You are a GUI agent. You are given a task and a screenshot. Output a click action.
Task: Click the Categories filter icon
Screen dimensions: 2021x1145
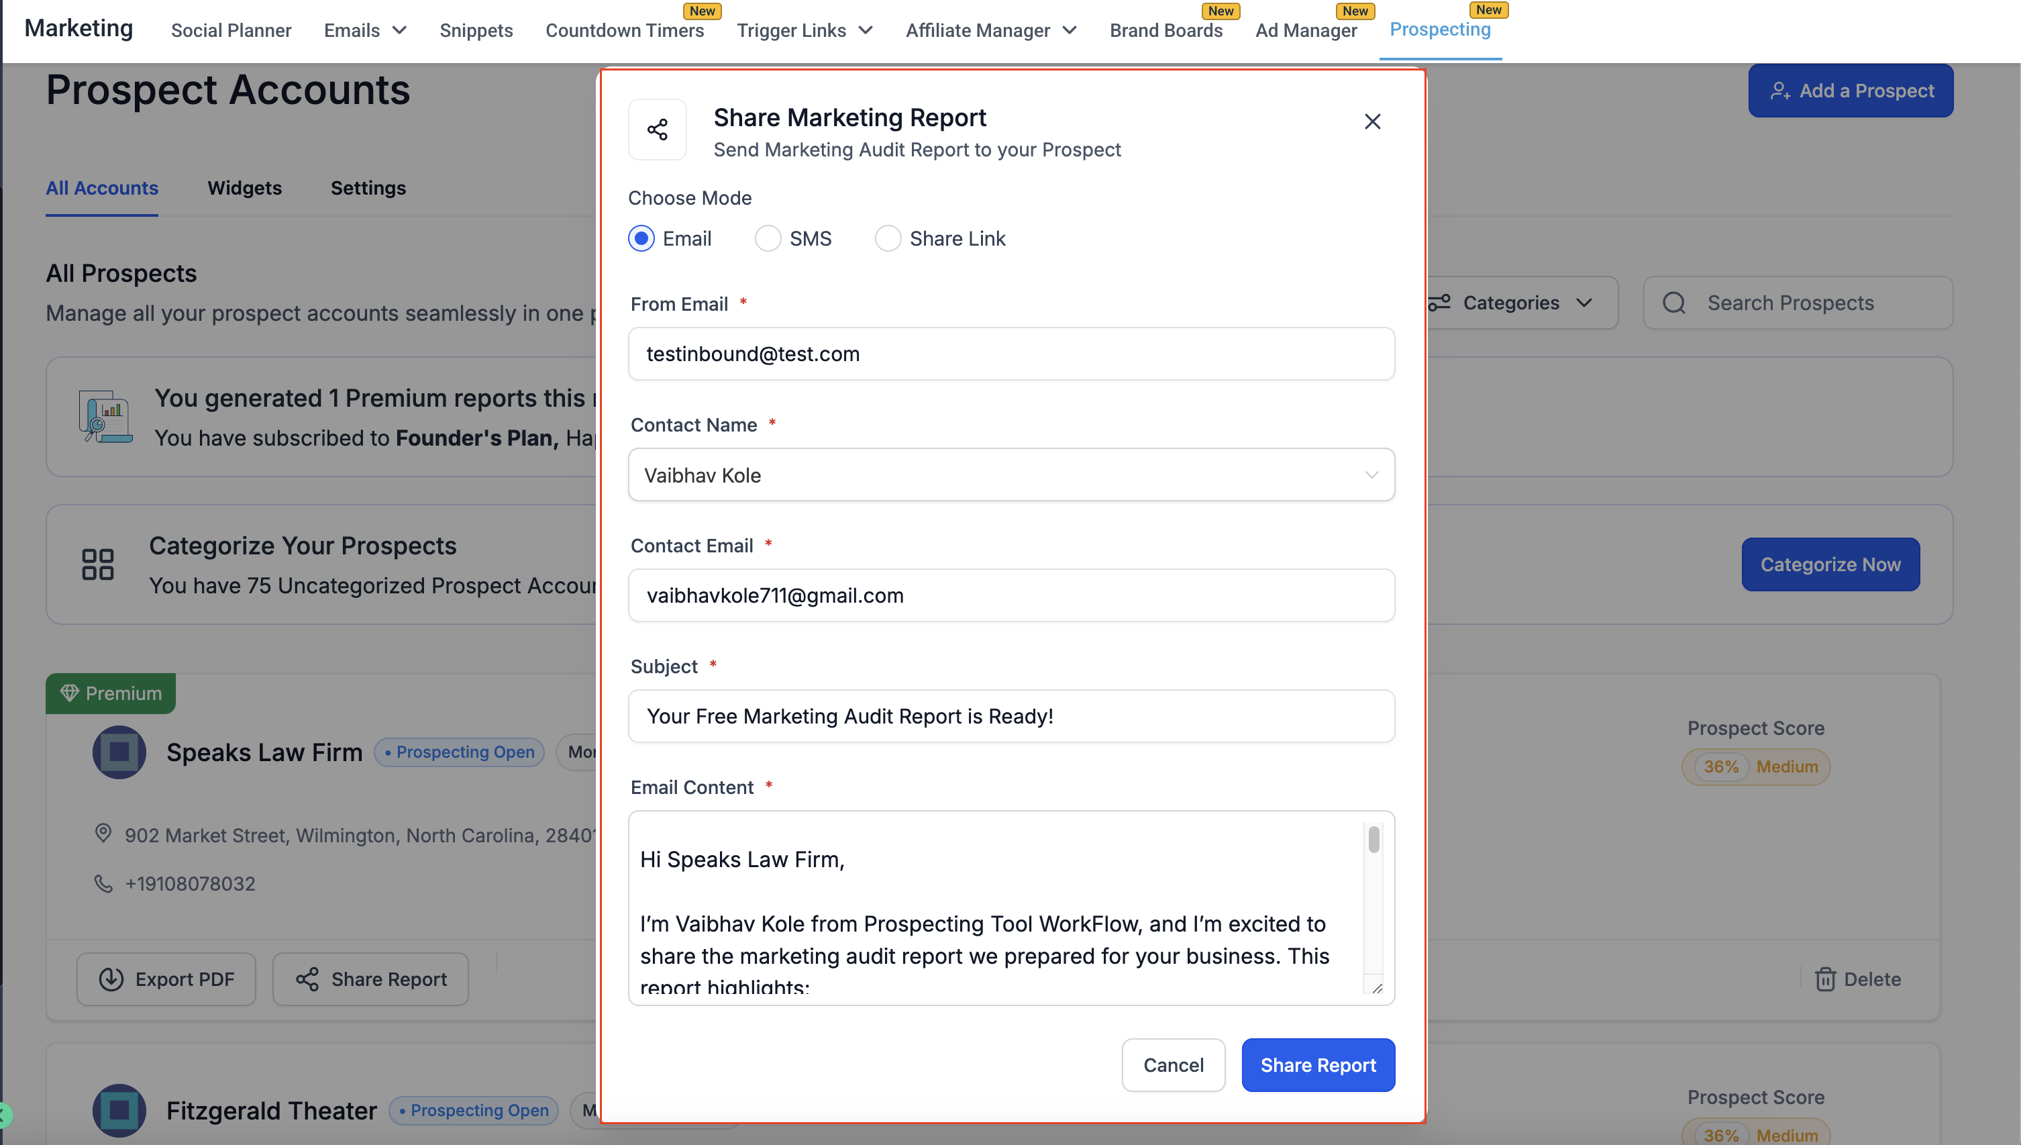point(1439,303)
